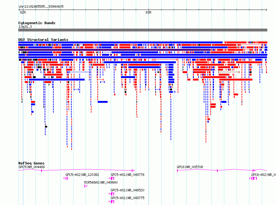Click the GPC5-AS2|NR_120382 label
This screenshot has height=205, width=276.
82,175
